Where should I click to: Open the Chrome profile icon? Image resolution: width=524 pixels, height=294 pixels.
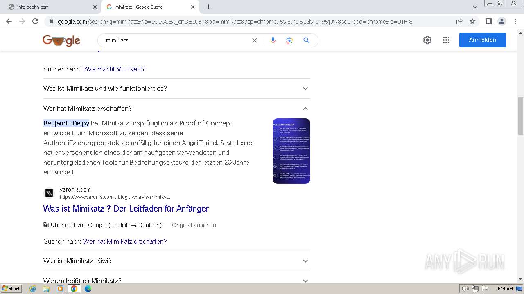tap(501, 21)
